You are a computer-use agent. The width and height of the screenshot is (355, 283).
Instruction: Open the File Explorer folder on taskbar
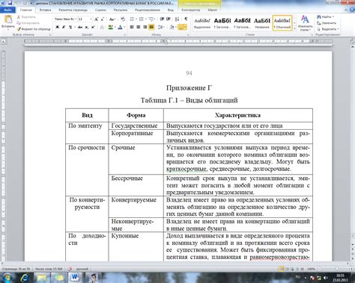[42, 278]
